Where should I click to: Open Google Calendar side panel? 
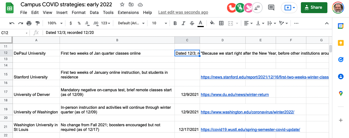pyautogui.click(x=341, y=26)
